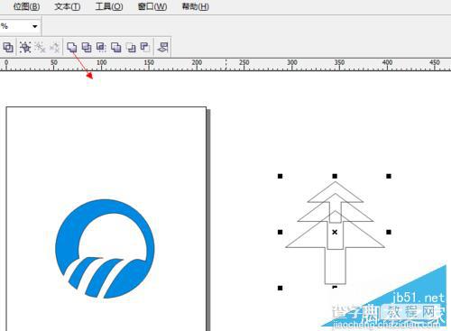Click the Combine objects icon

coord(8,47)
